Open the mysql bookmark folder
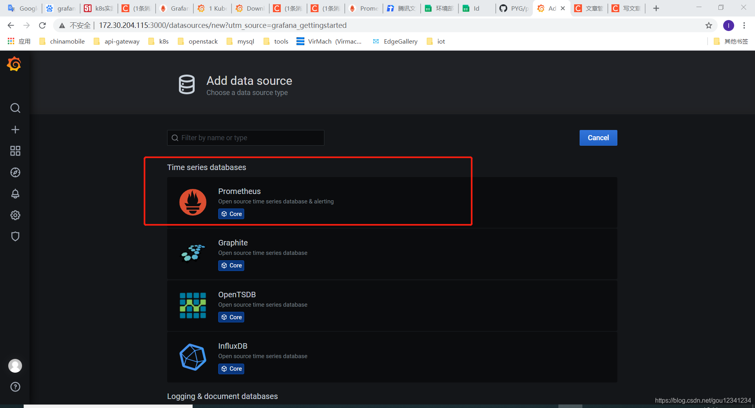Viewport: 755px width, 408px height. coord(240,41)
